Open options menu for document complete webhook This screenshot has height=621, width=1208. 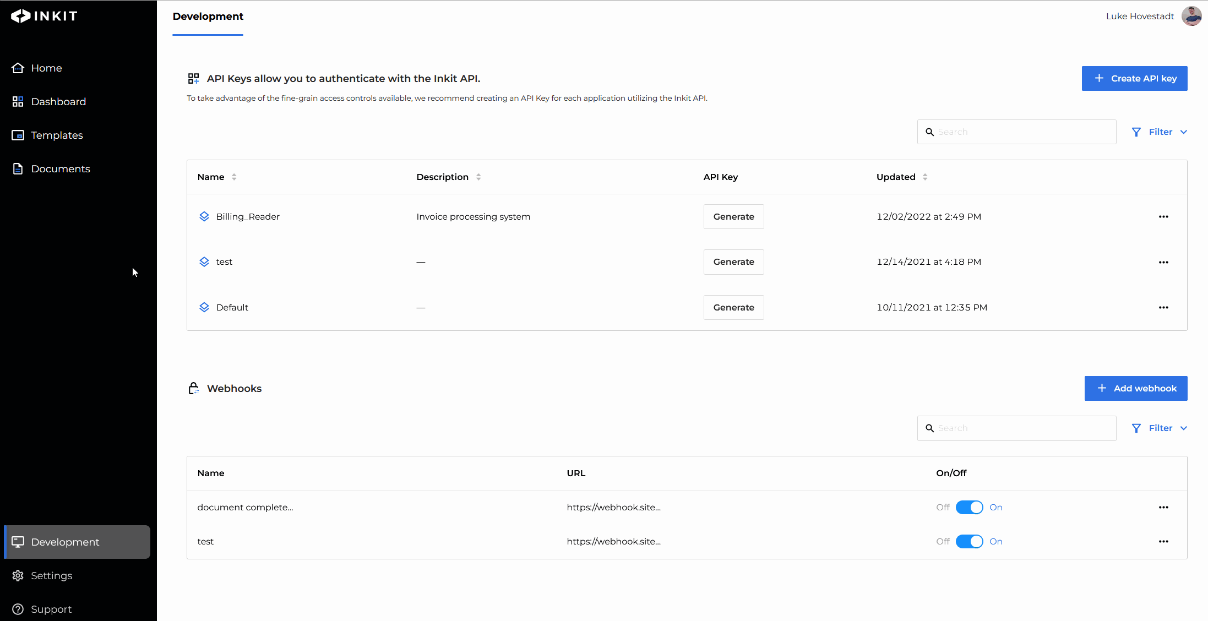click(x=1163, y=507)
